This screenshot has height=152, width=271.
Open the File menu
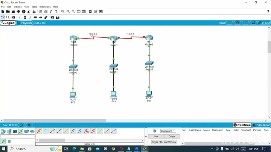pos(3,7)
